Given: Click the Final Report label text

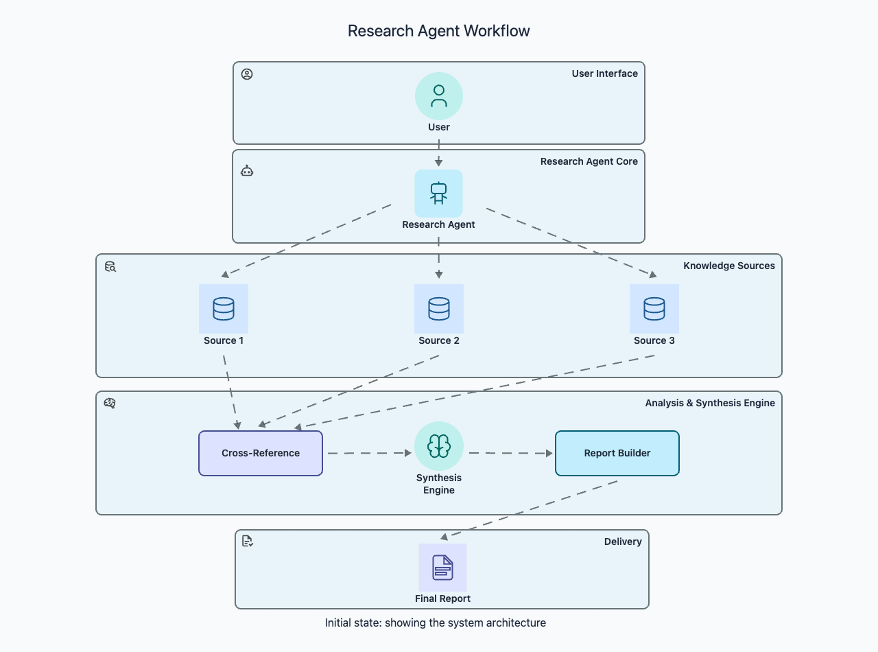Looking at the screenshot, I should point(442,598).
